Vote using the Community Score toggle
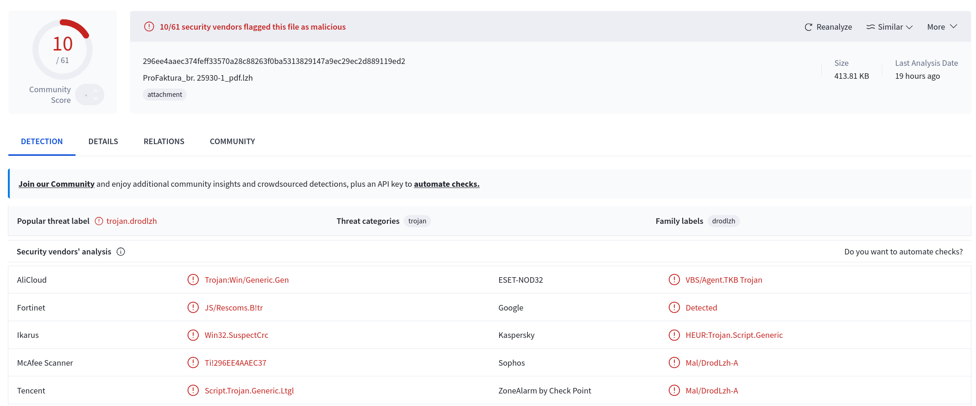Screen dimensions: 976x406 coord(89,95)
